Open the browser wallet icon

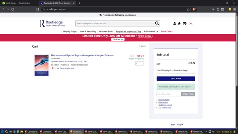(x=222, y=9)
